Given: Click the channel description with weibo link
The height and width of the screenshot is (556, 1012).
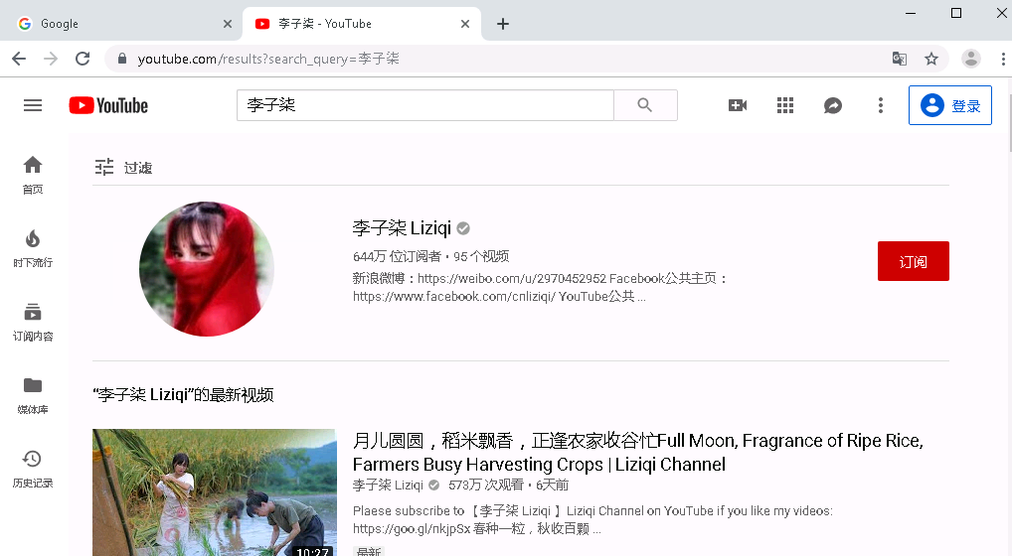Looking at the screenshot, I should tap(540, 287).
